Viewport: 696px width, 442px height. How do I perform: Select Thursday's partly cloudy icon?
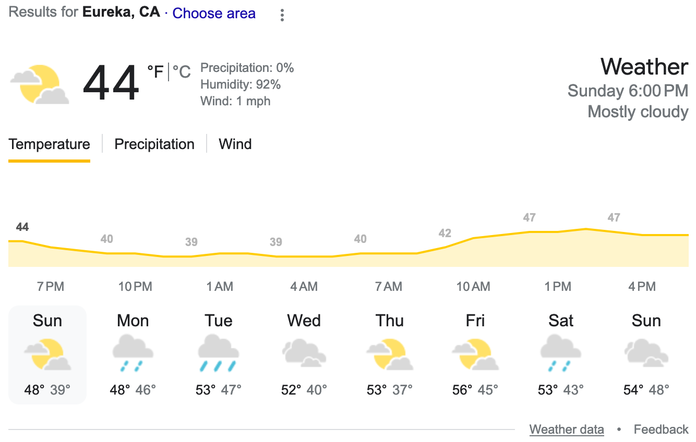coord(390,354)
